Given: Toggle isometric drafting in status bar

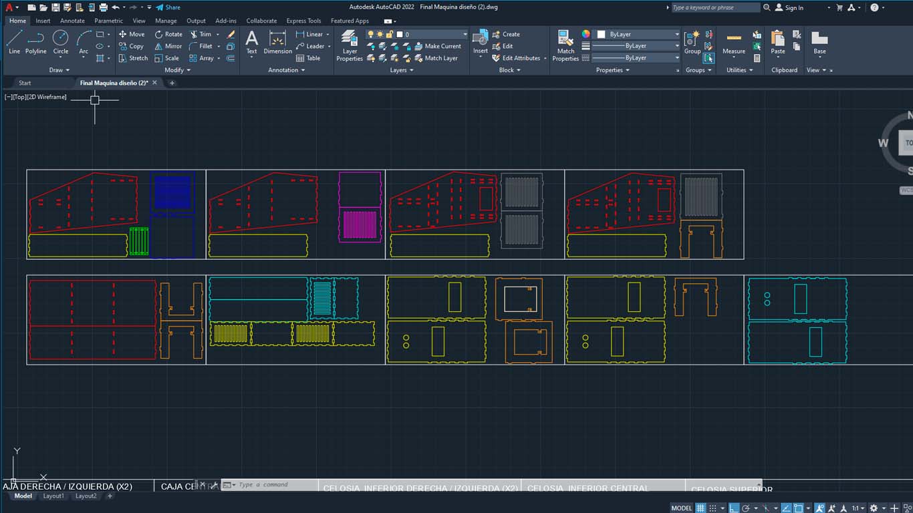Looking at the screenshot, I should (x=767, y=508).
